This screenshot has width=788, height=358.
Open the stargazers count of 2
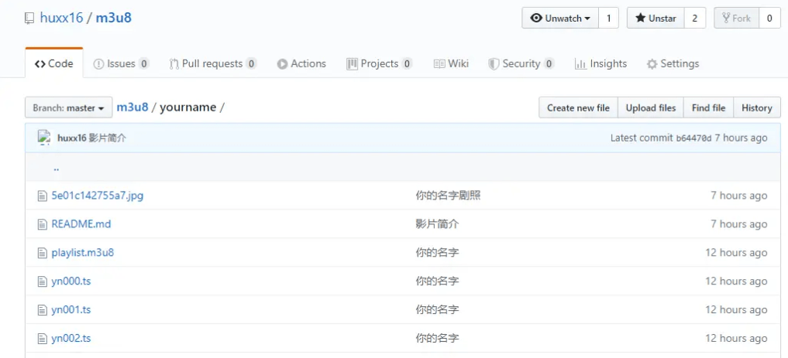point(695,18)
